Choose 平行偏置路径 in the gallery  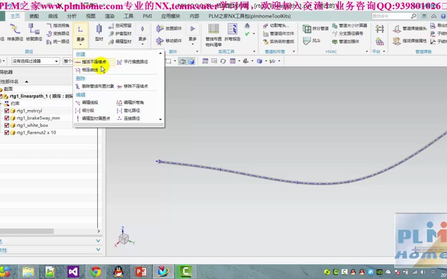point(133,62)
